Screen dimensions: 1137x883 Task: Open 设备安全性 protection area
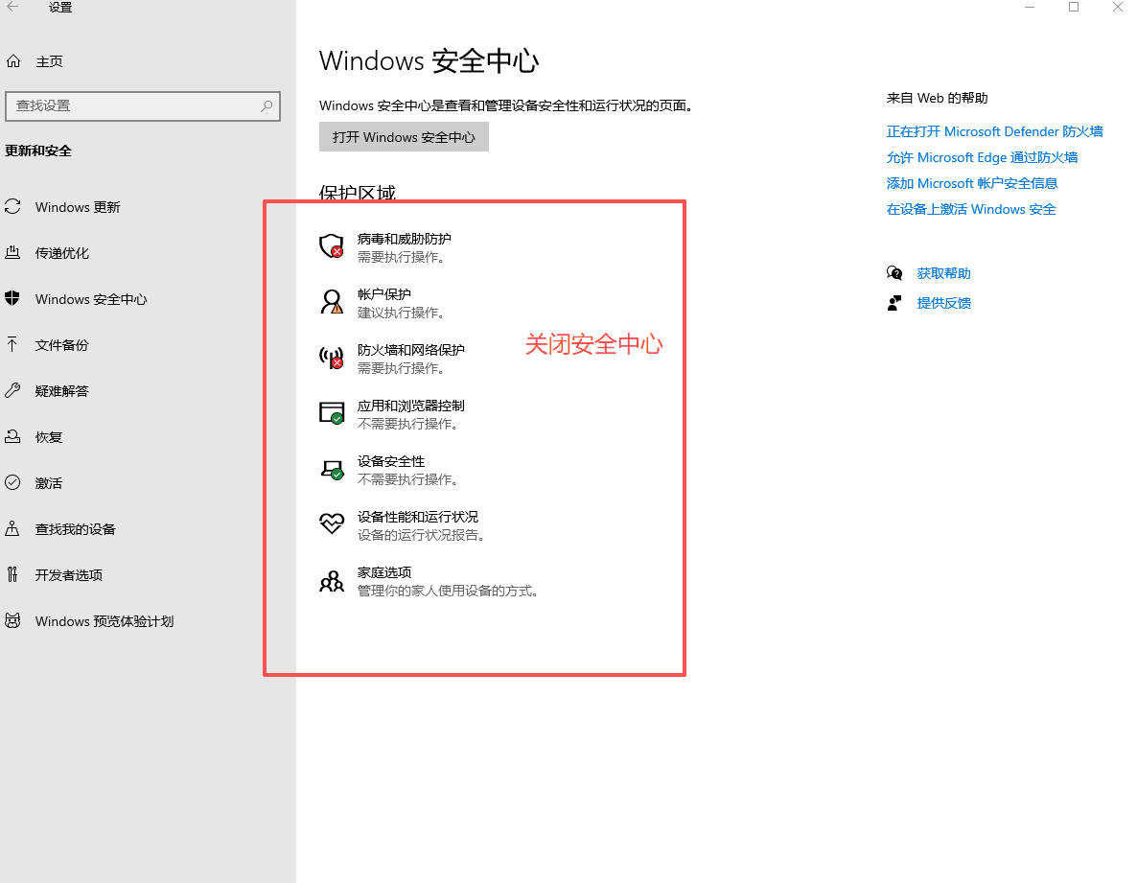click(388, 470)
